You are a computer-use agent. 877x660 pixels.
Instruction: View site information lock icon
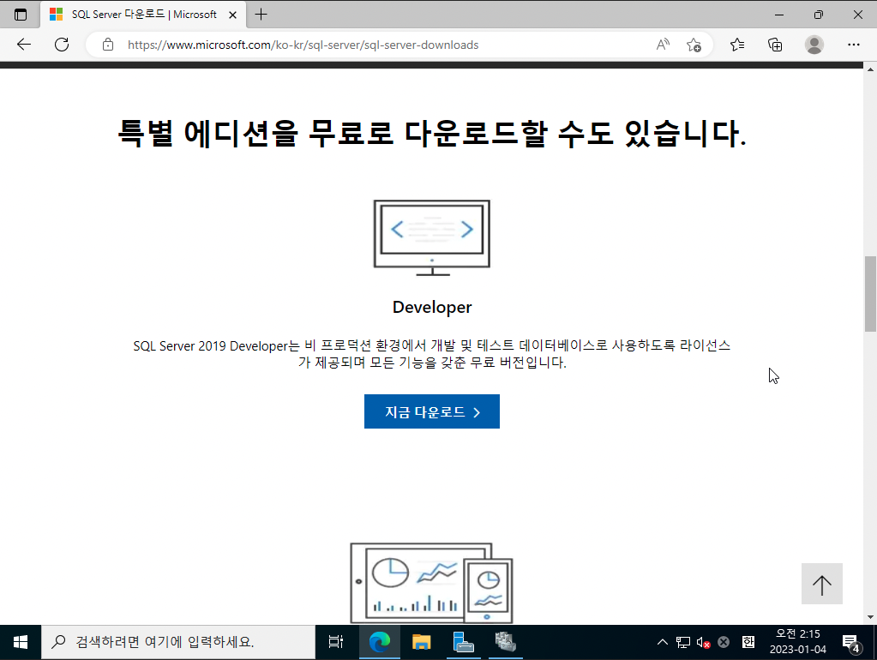click(x=108, y=45)
